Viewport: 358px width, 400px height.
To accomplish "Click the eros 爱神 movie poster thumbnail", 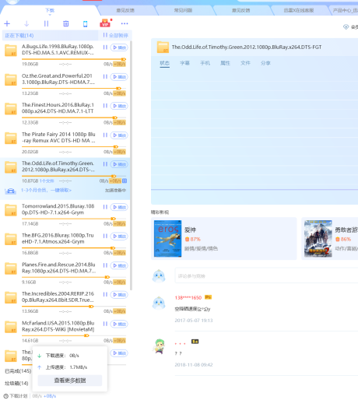I will pyautogui.click(x=167, y=239).
